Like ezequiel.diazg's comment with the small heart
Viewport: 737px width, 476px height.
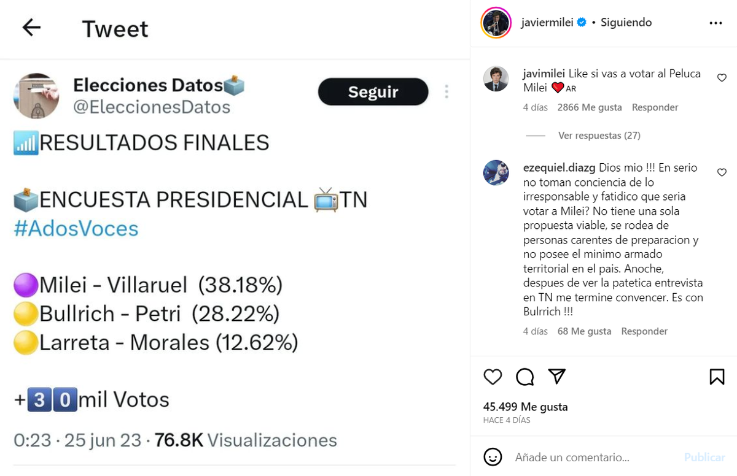[722, 172]
